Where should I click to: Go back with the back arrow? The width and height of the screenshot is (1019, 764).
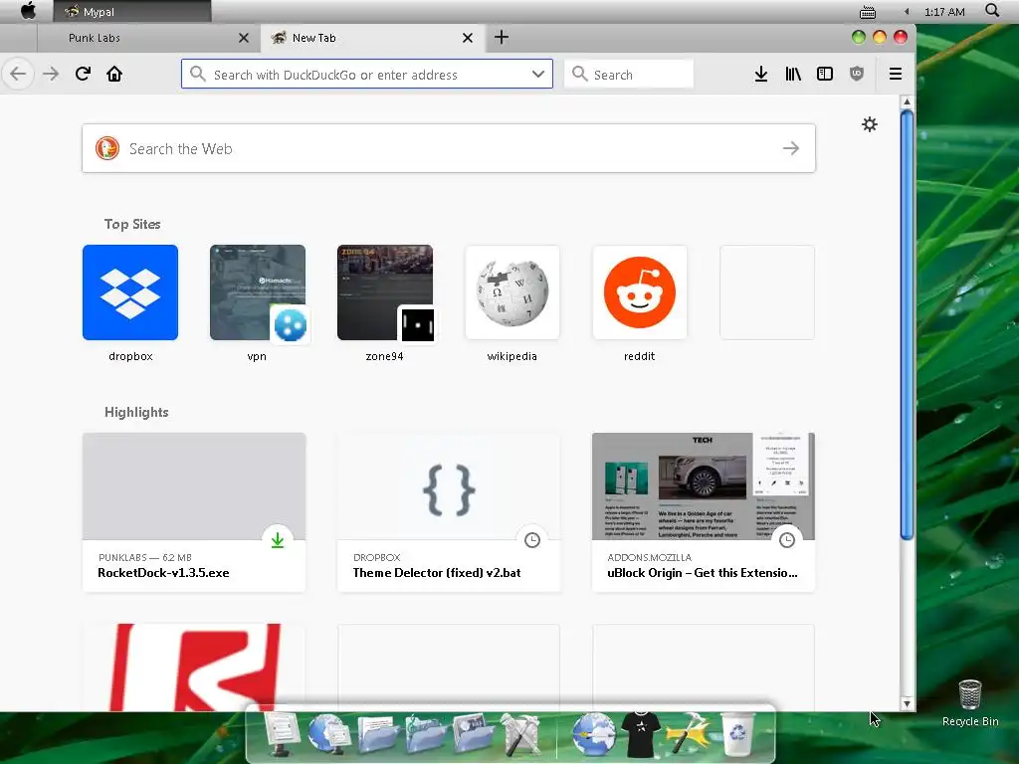click(18, 74)
